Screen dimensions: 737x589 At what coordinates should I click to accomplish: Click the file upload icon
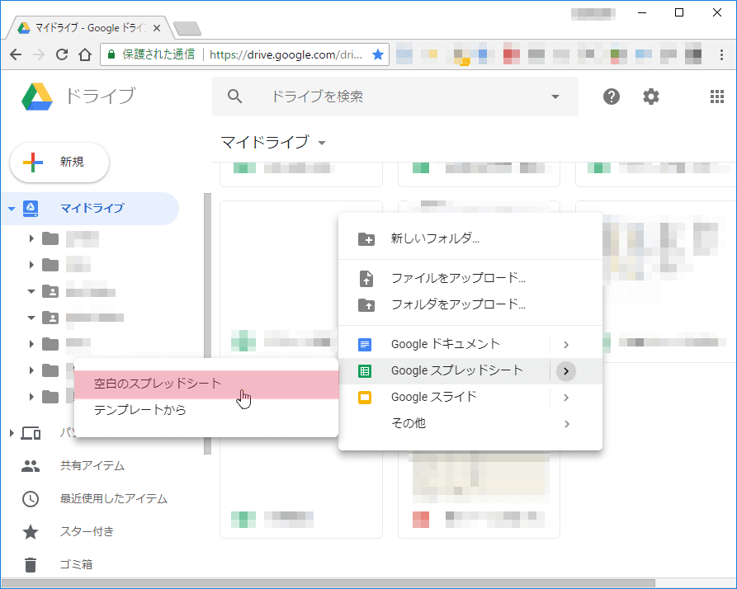pyautogui.click(x=366, y=279)
